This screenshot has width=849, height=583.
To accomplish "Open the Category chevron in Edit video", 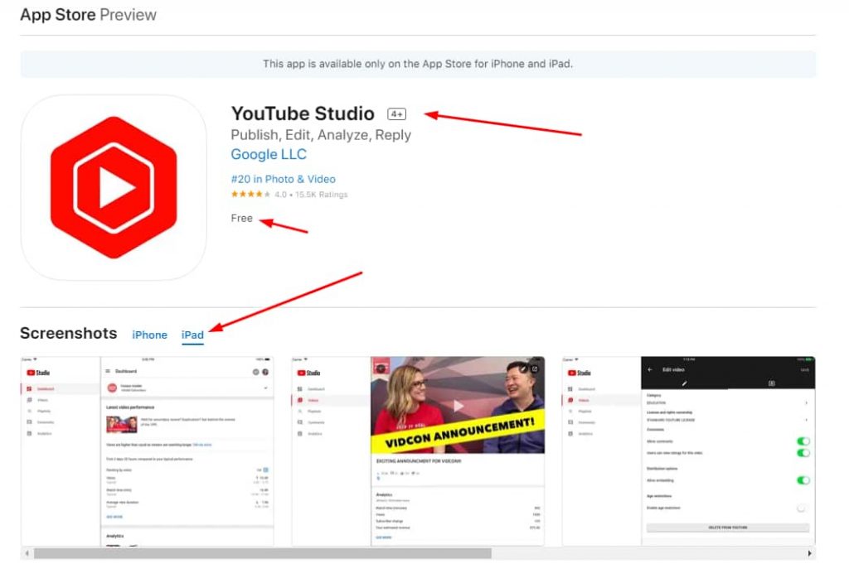I will [x=806, y=403].
